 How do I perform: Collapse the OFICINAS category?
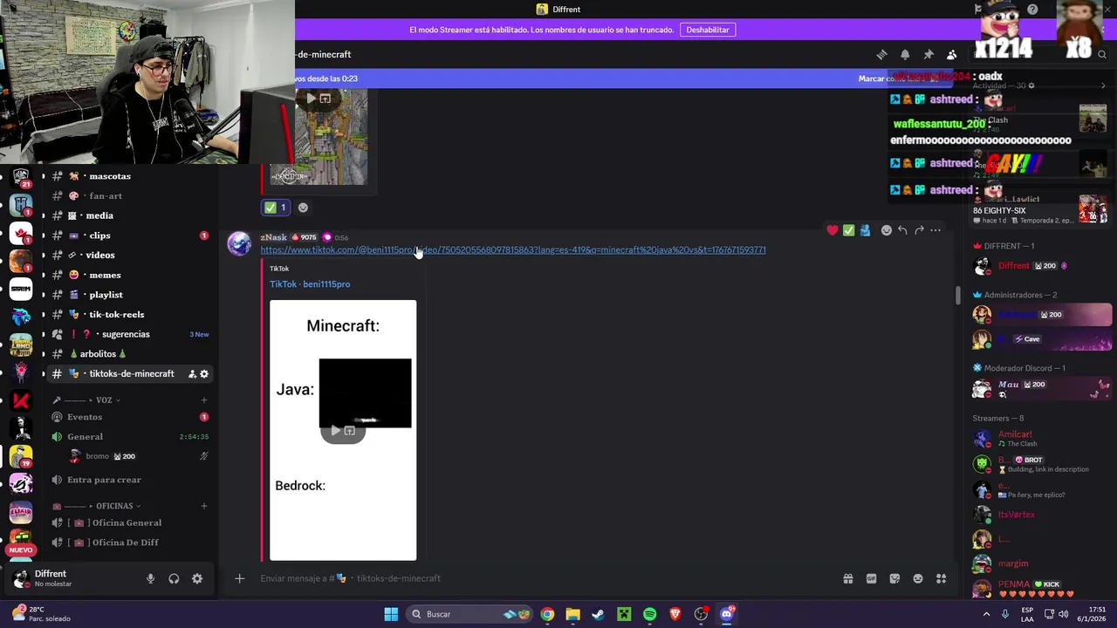tap(113, 506)
